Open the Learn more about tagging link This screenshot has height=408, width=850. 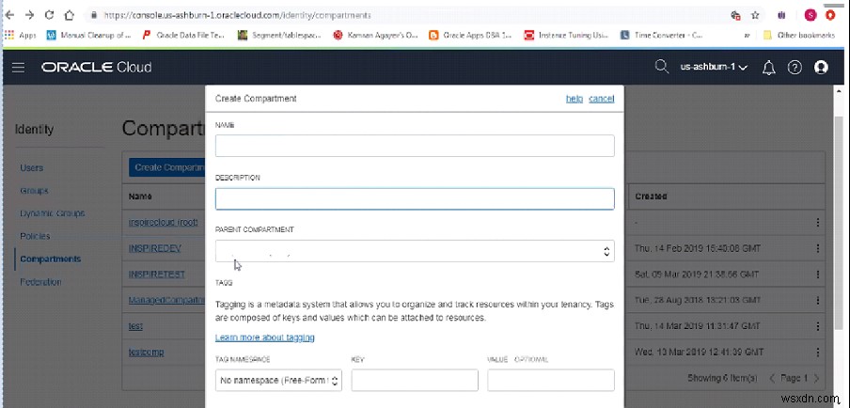[x=264, y=337]
